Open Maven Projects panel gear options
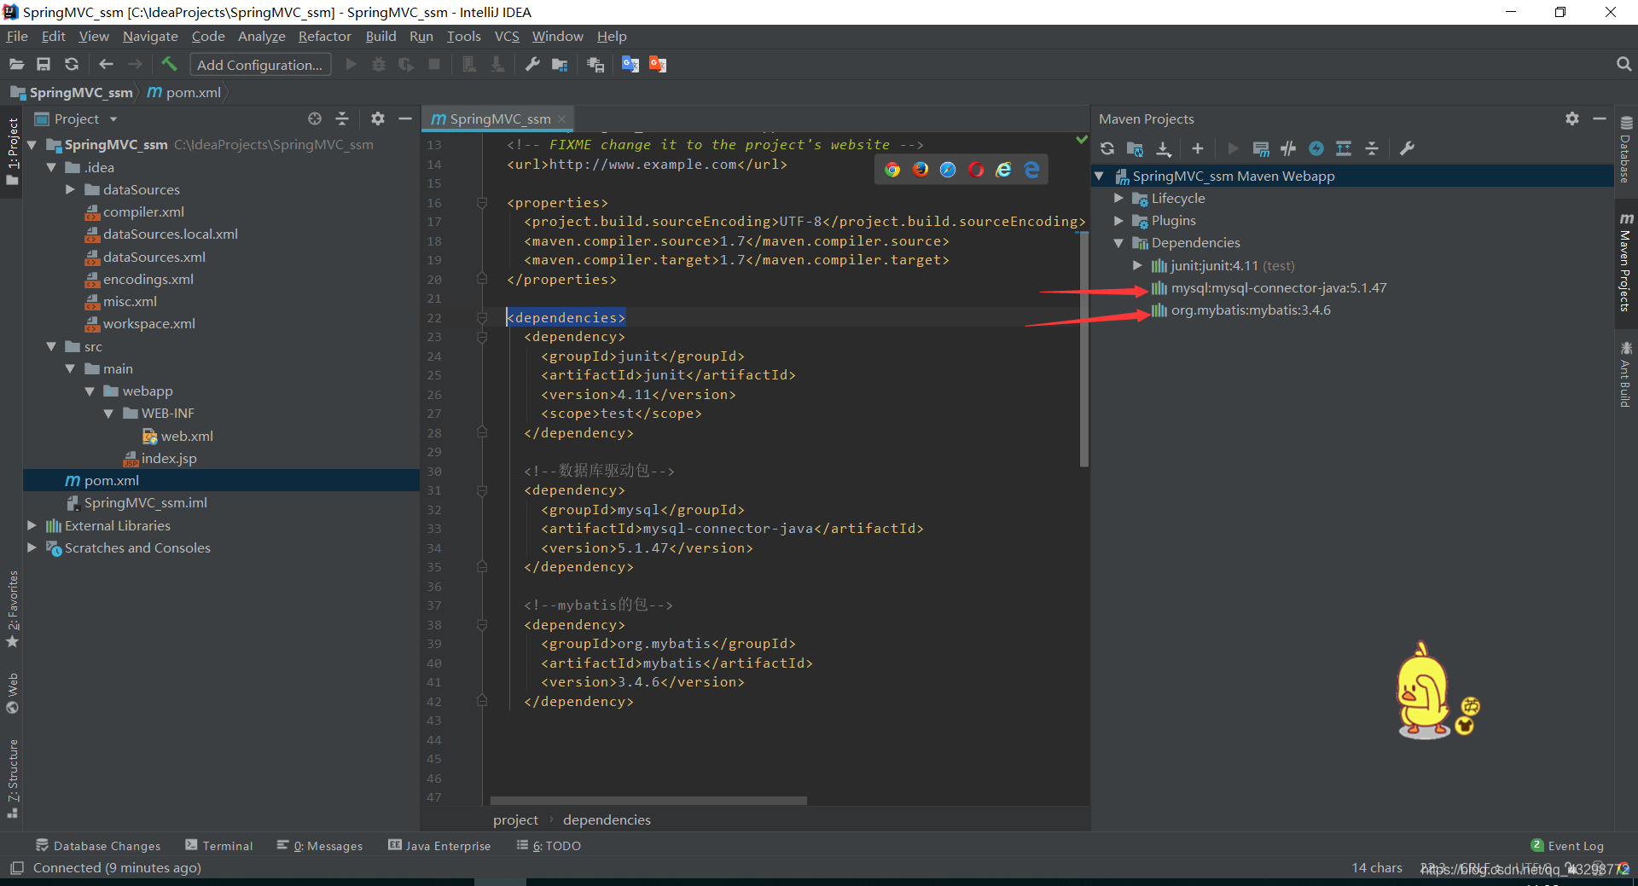Image resolution: width=1638 pixels, height=886 pixels. click(1572, 119)
